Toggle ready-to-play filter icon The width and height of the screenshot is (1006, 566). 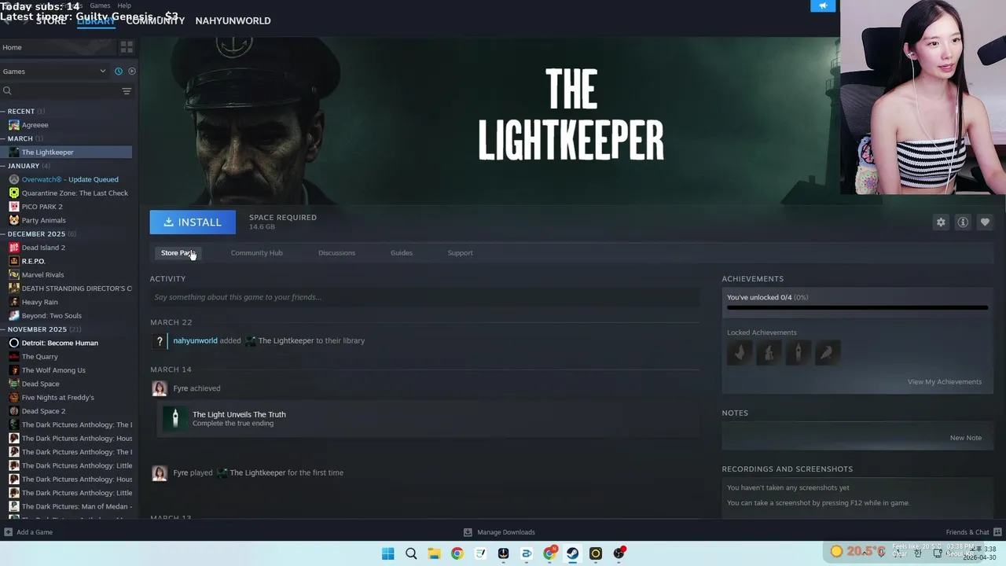pos(131,71)
